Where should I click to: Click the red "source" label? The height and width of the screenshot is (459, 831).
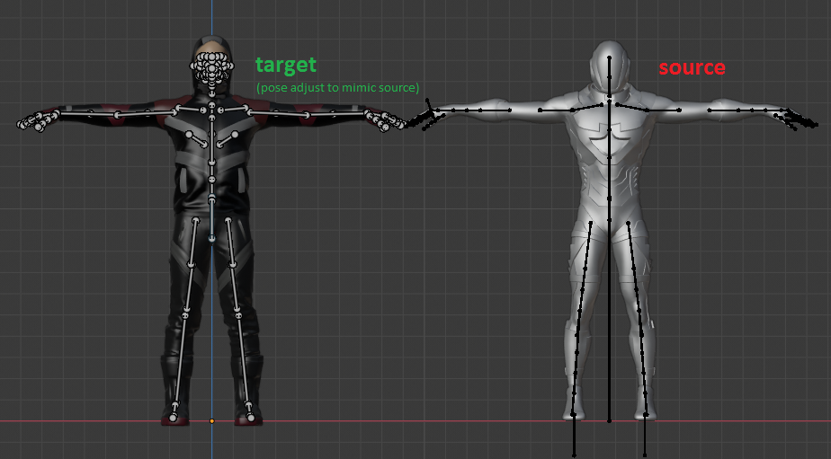[692, 67]
